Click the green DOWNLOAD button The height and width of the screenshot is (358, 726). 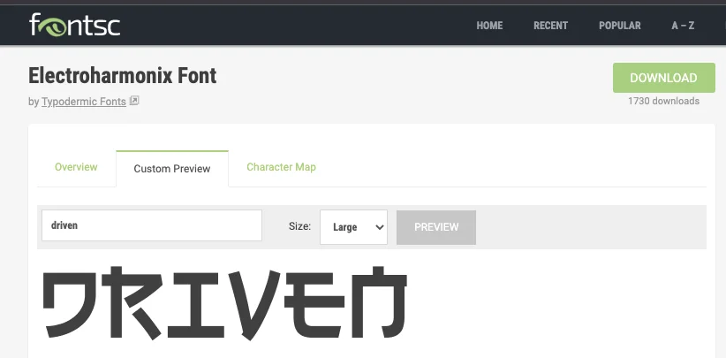pyautogui.click(x=664, y=78)
